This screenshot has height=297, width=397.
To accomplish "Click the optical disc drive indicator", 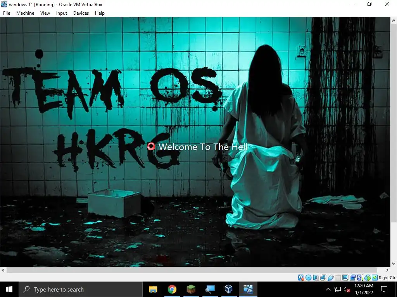I will (x=308, y=278).
